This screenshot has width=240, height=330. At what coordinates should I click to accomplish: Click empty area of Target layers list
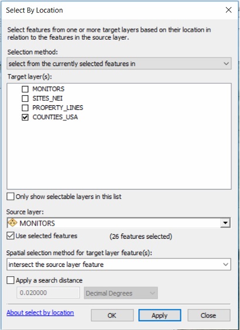point(119,154)
